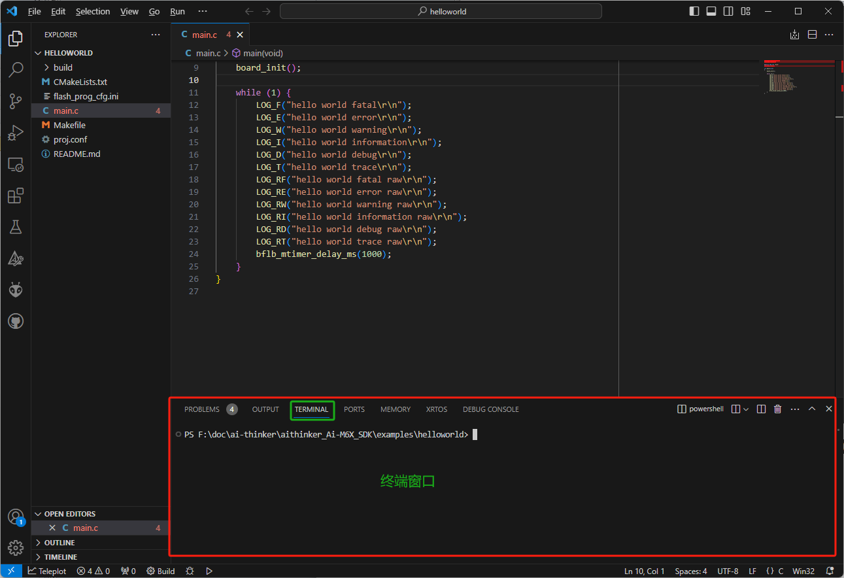Open more editor actions ellipsis
The height and width of the screenshot is (578, 844).
pos(829,35)
